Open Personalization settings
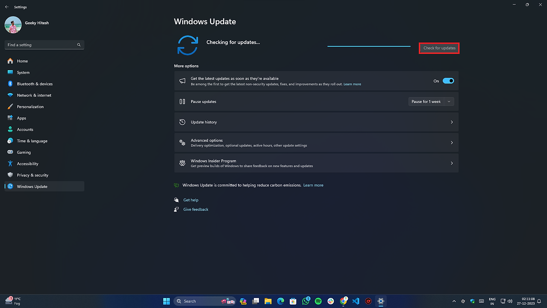Image resolution: width=547 pixels, height=308 pixels. [44, 107]
